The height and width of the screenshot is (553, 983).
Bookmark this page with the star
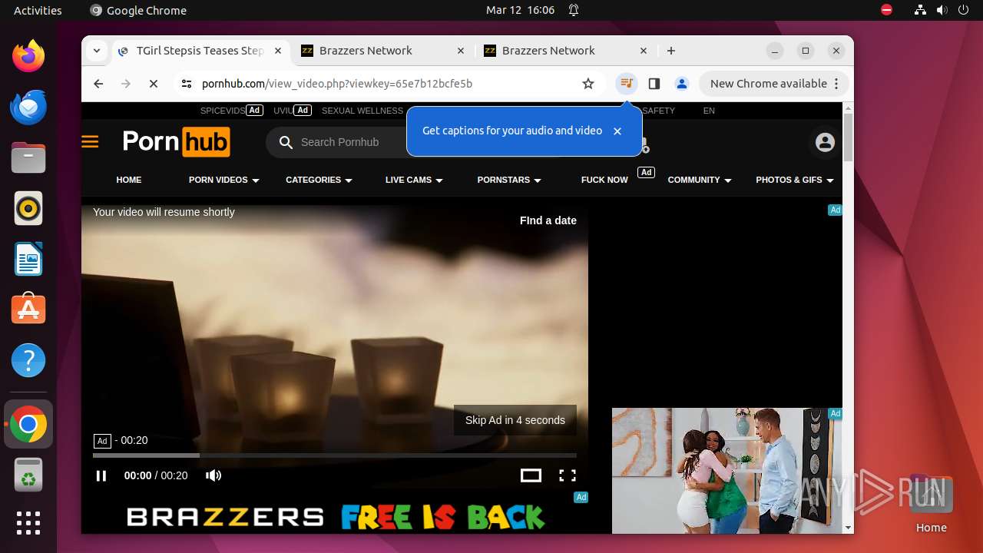point(588,84)
